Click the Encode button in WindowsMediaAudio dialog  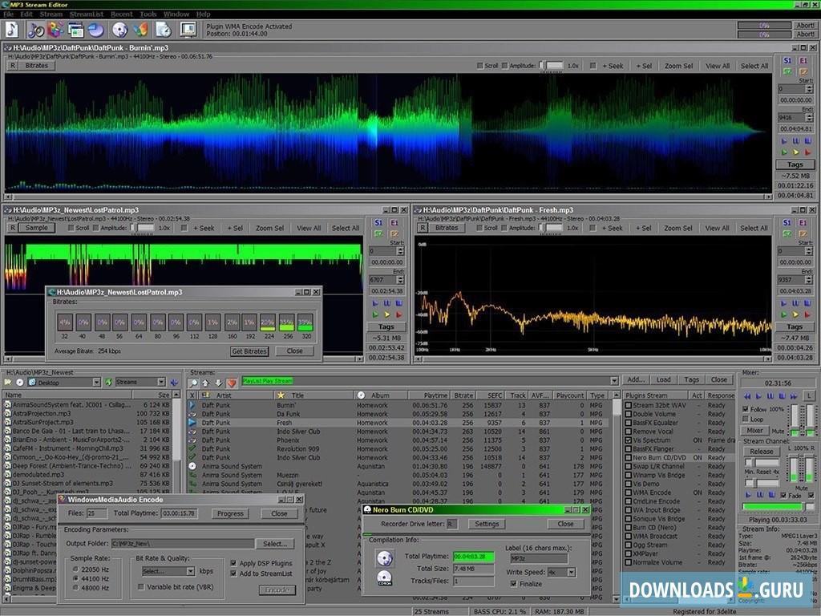(x=277, y=590)
